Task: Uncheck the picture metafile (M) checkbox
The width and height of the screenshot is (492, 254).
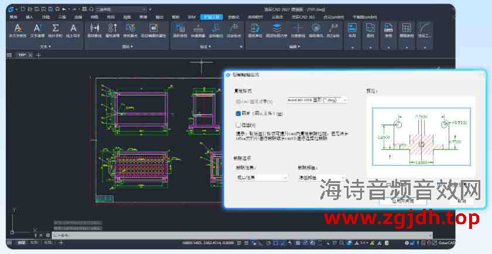Action: (x=238, y=113)
